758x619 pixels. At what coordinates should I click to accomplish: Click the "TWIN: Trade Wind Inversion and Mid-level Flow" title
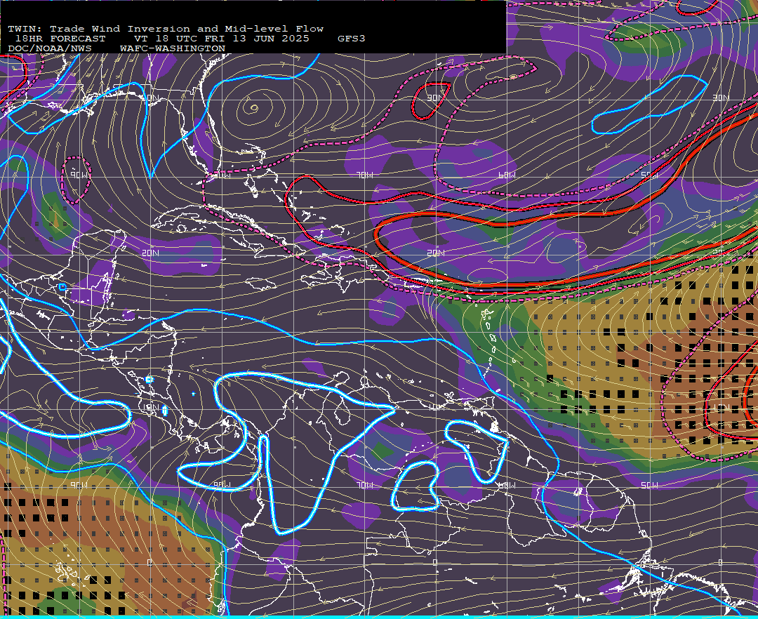(166, 29)
